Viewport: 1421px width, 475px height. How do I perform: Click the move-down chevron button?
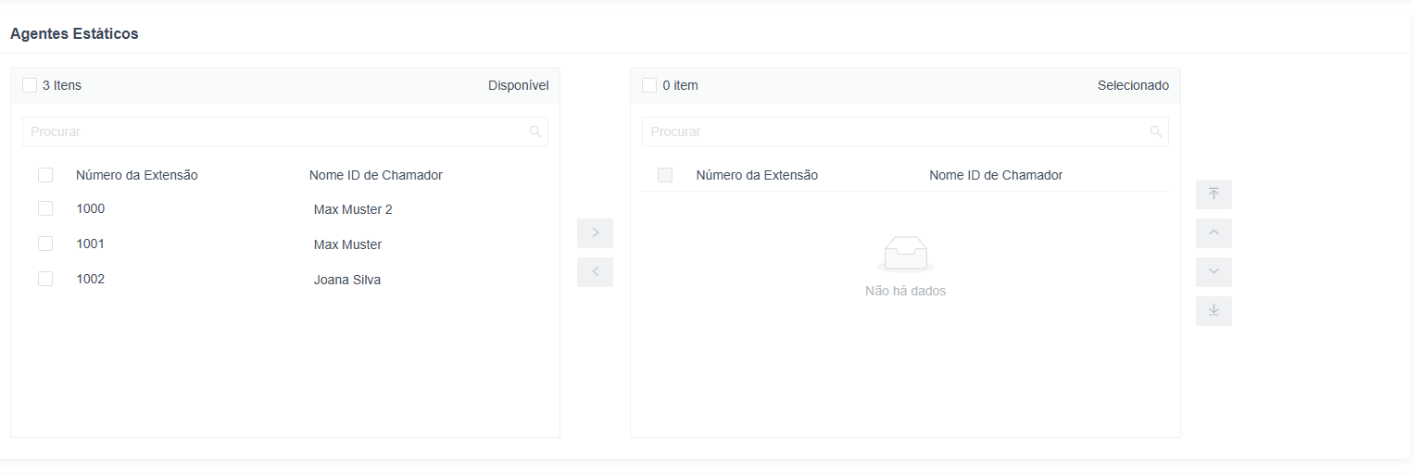point(1214,272)
